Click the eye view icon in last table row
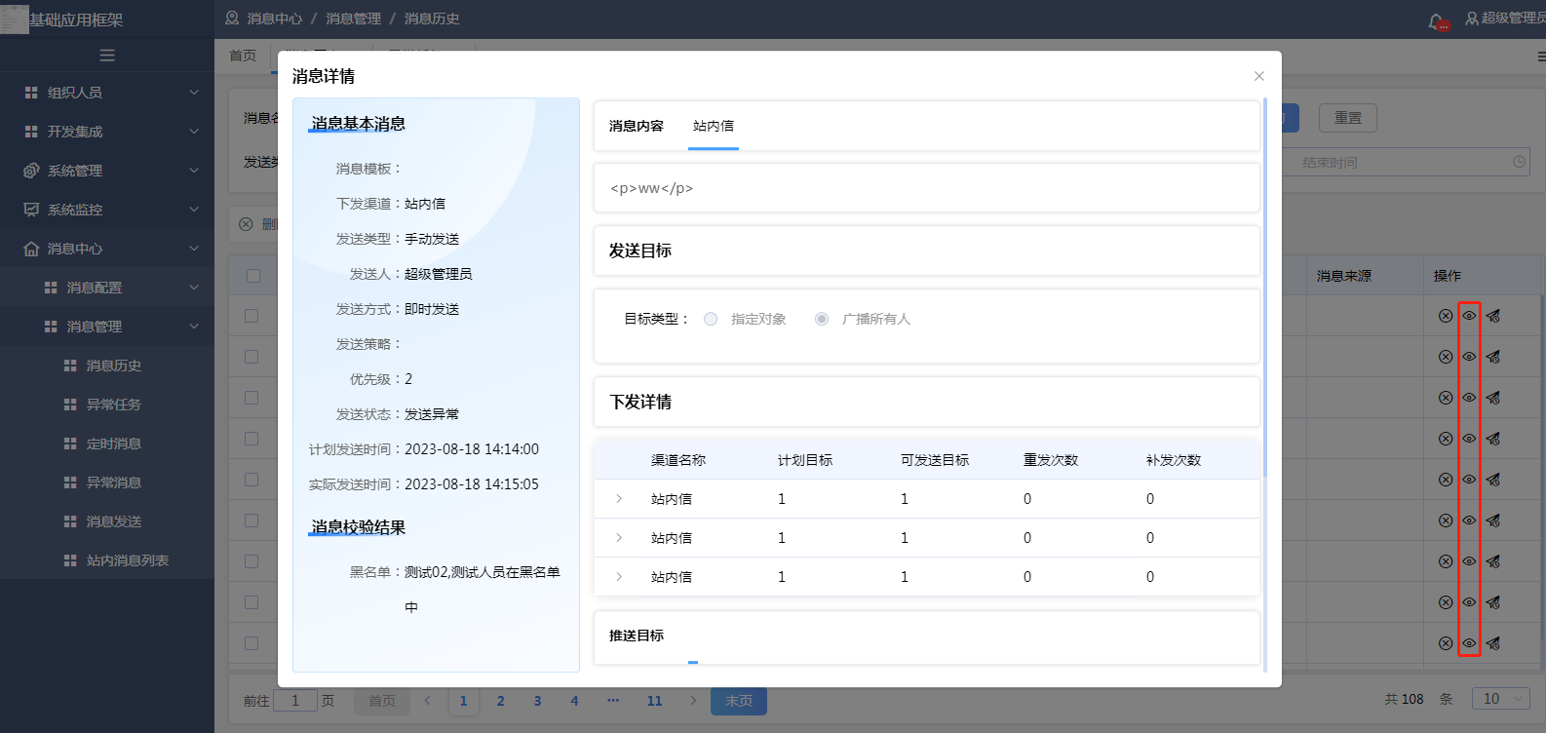This screenshot has height=733, width=1546. (x=1469, y=643)
